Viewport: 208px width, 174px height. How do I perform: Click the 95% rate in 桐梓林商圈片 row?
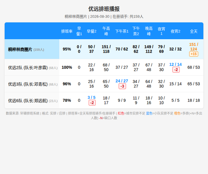tap(67, 49)
